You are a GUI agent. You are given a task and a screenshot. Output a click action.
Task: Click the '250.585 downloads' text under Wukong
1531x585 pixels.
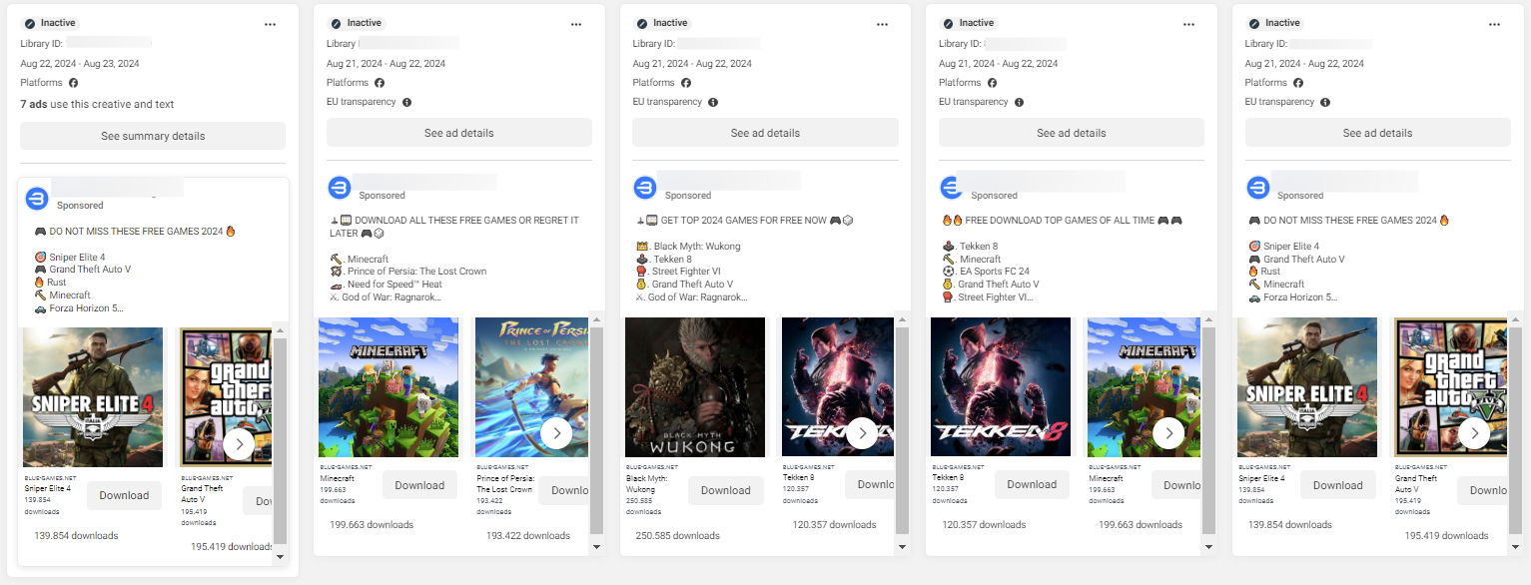coord(677,536)
